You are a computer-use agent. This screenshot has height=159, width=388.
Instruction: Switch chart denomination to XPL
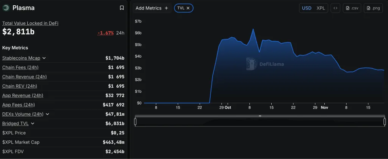[x=321, y=8]
